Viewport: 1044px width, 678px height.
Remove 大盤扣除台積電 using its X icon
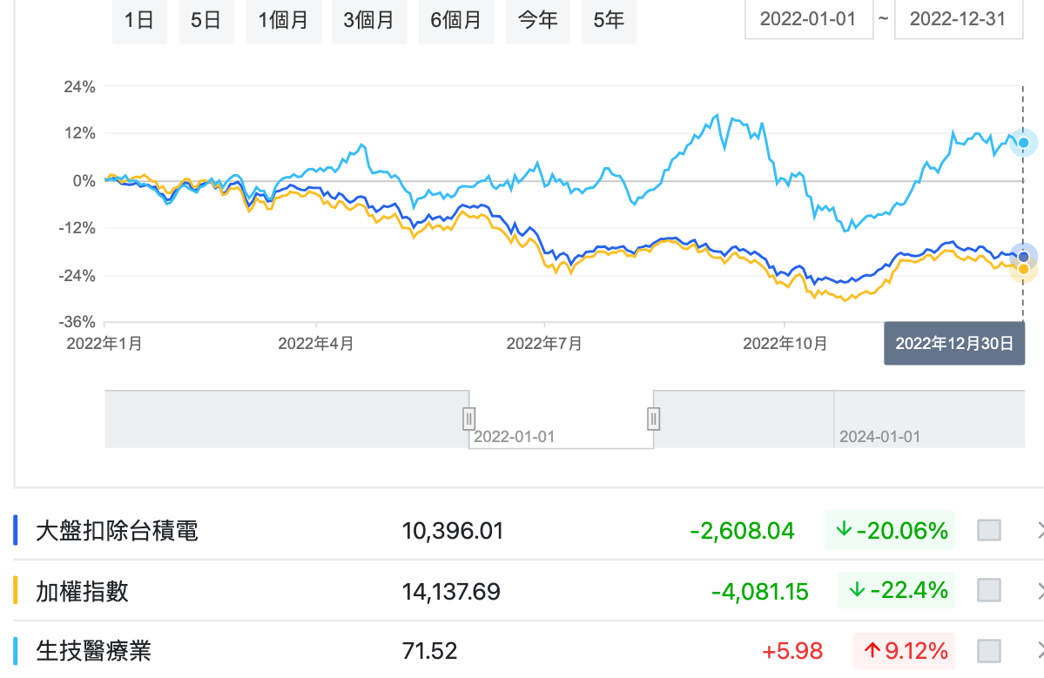[1038, 530]
